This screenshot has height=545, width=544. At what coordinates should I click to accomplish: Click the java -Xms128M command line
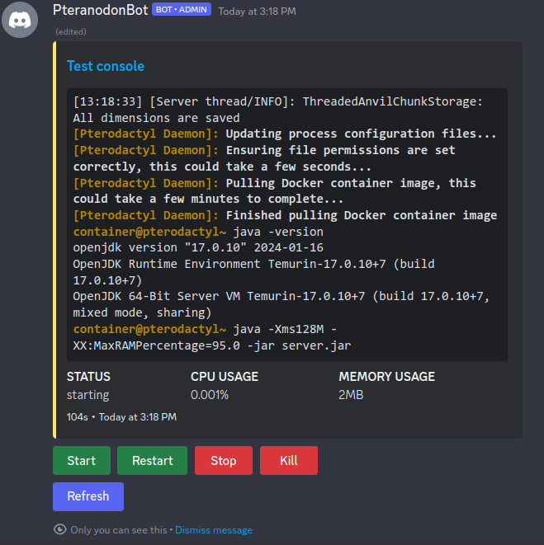click(212, 337)
